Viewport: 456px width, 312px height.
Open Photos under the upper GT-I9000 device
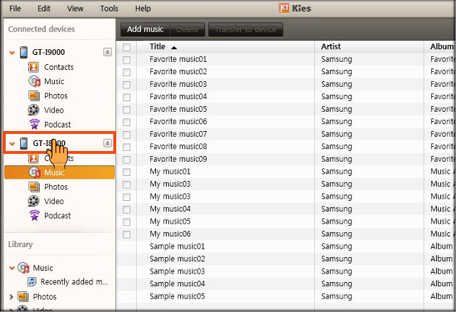[56, 95]
